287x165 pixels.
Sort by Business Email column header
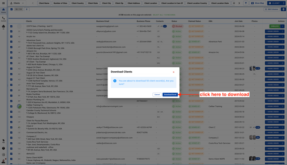103,21
